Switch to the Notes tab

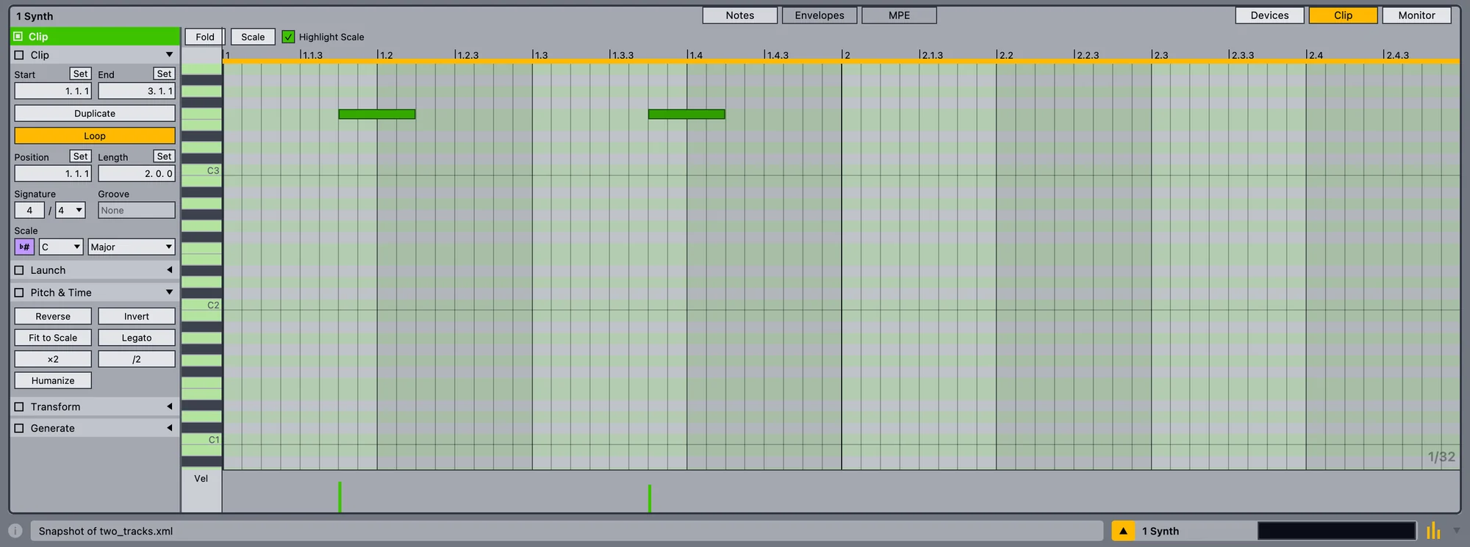(x=739, y=15)
